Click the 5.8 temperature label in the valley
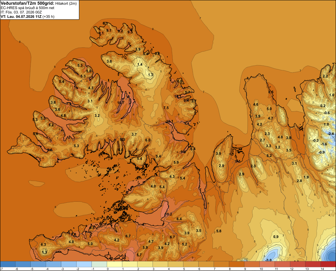 point(219,231)
